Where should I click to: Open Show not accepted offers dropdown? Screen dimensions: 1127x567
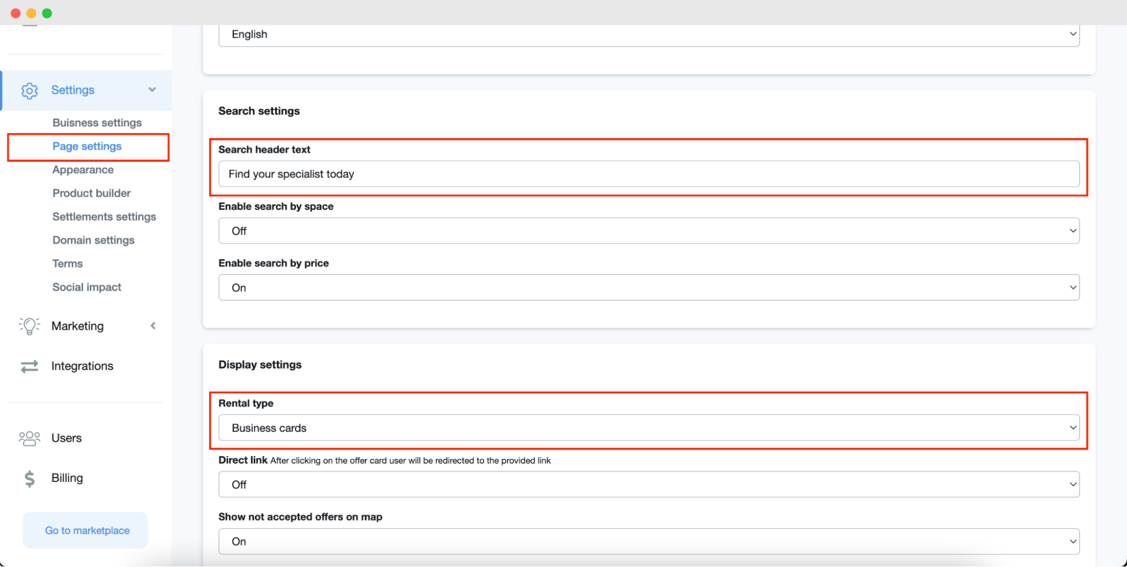pyautogui.click(x=649, y=542)
